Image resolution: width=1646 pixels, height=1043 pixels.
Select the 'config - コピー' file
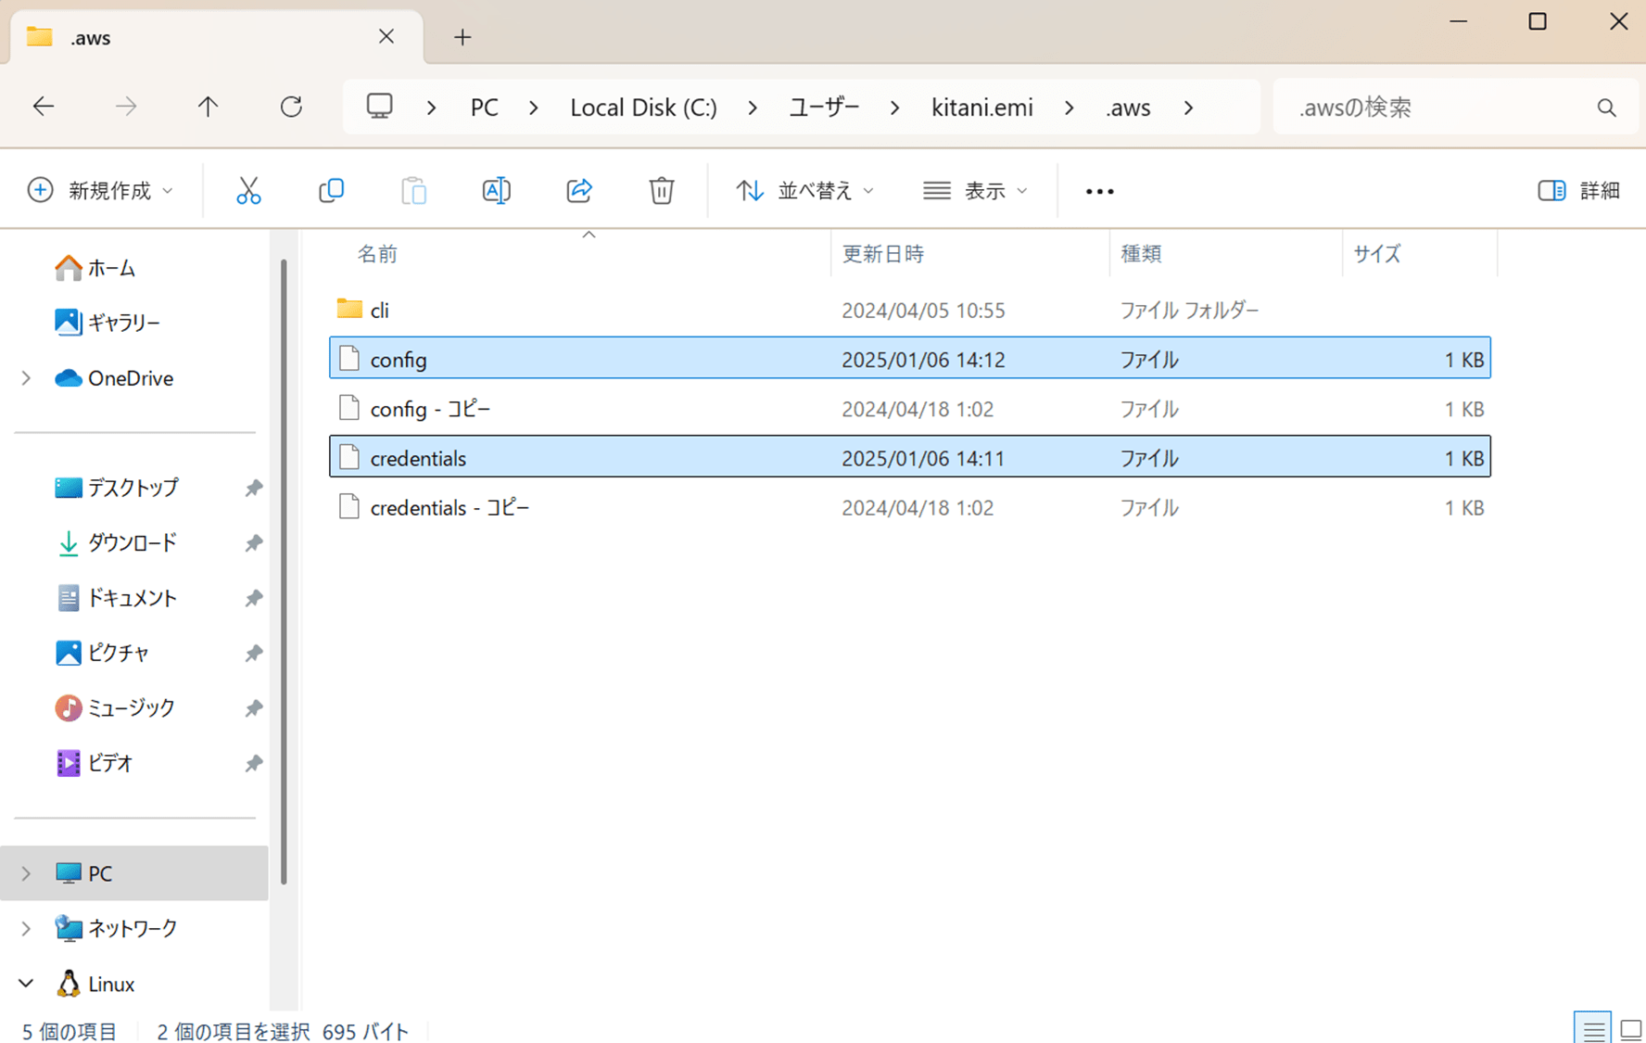click(910, 408)
